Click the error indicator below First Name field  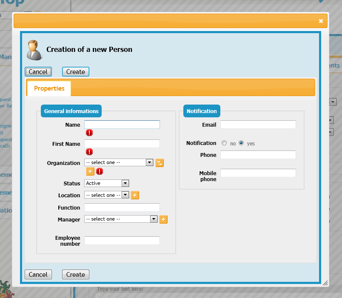89,152
